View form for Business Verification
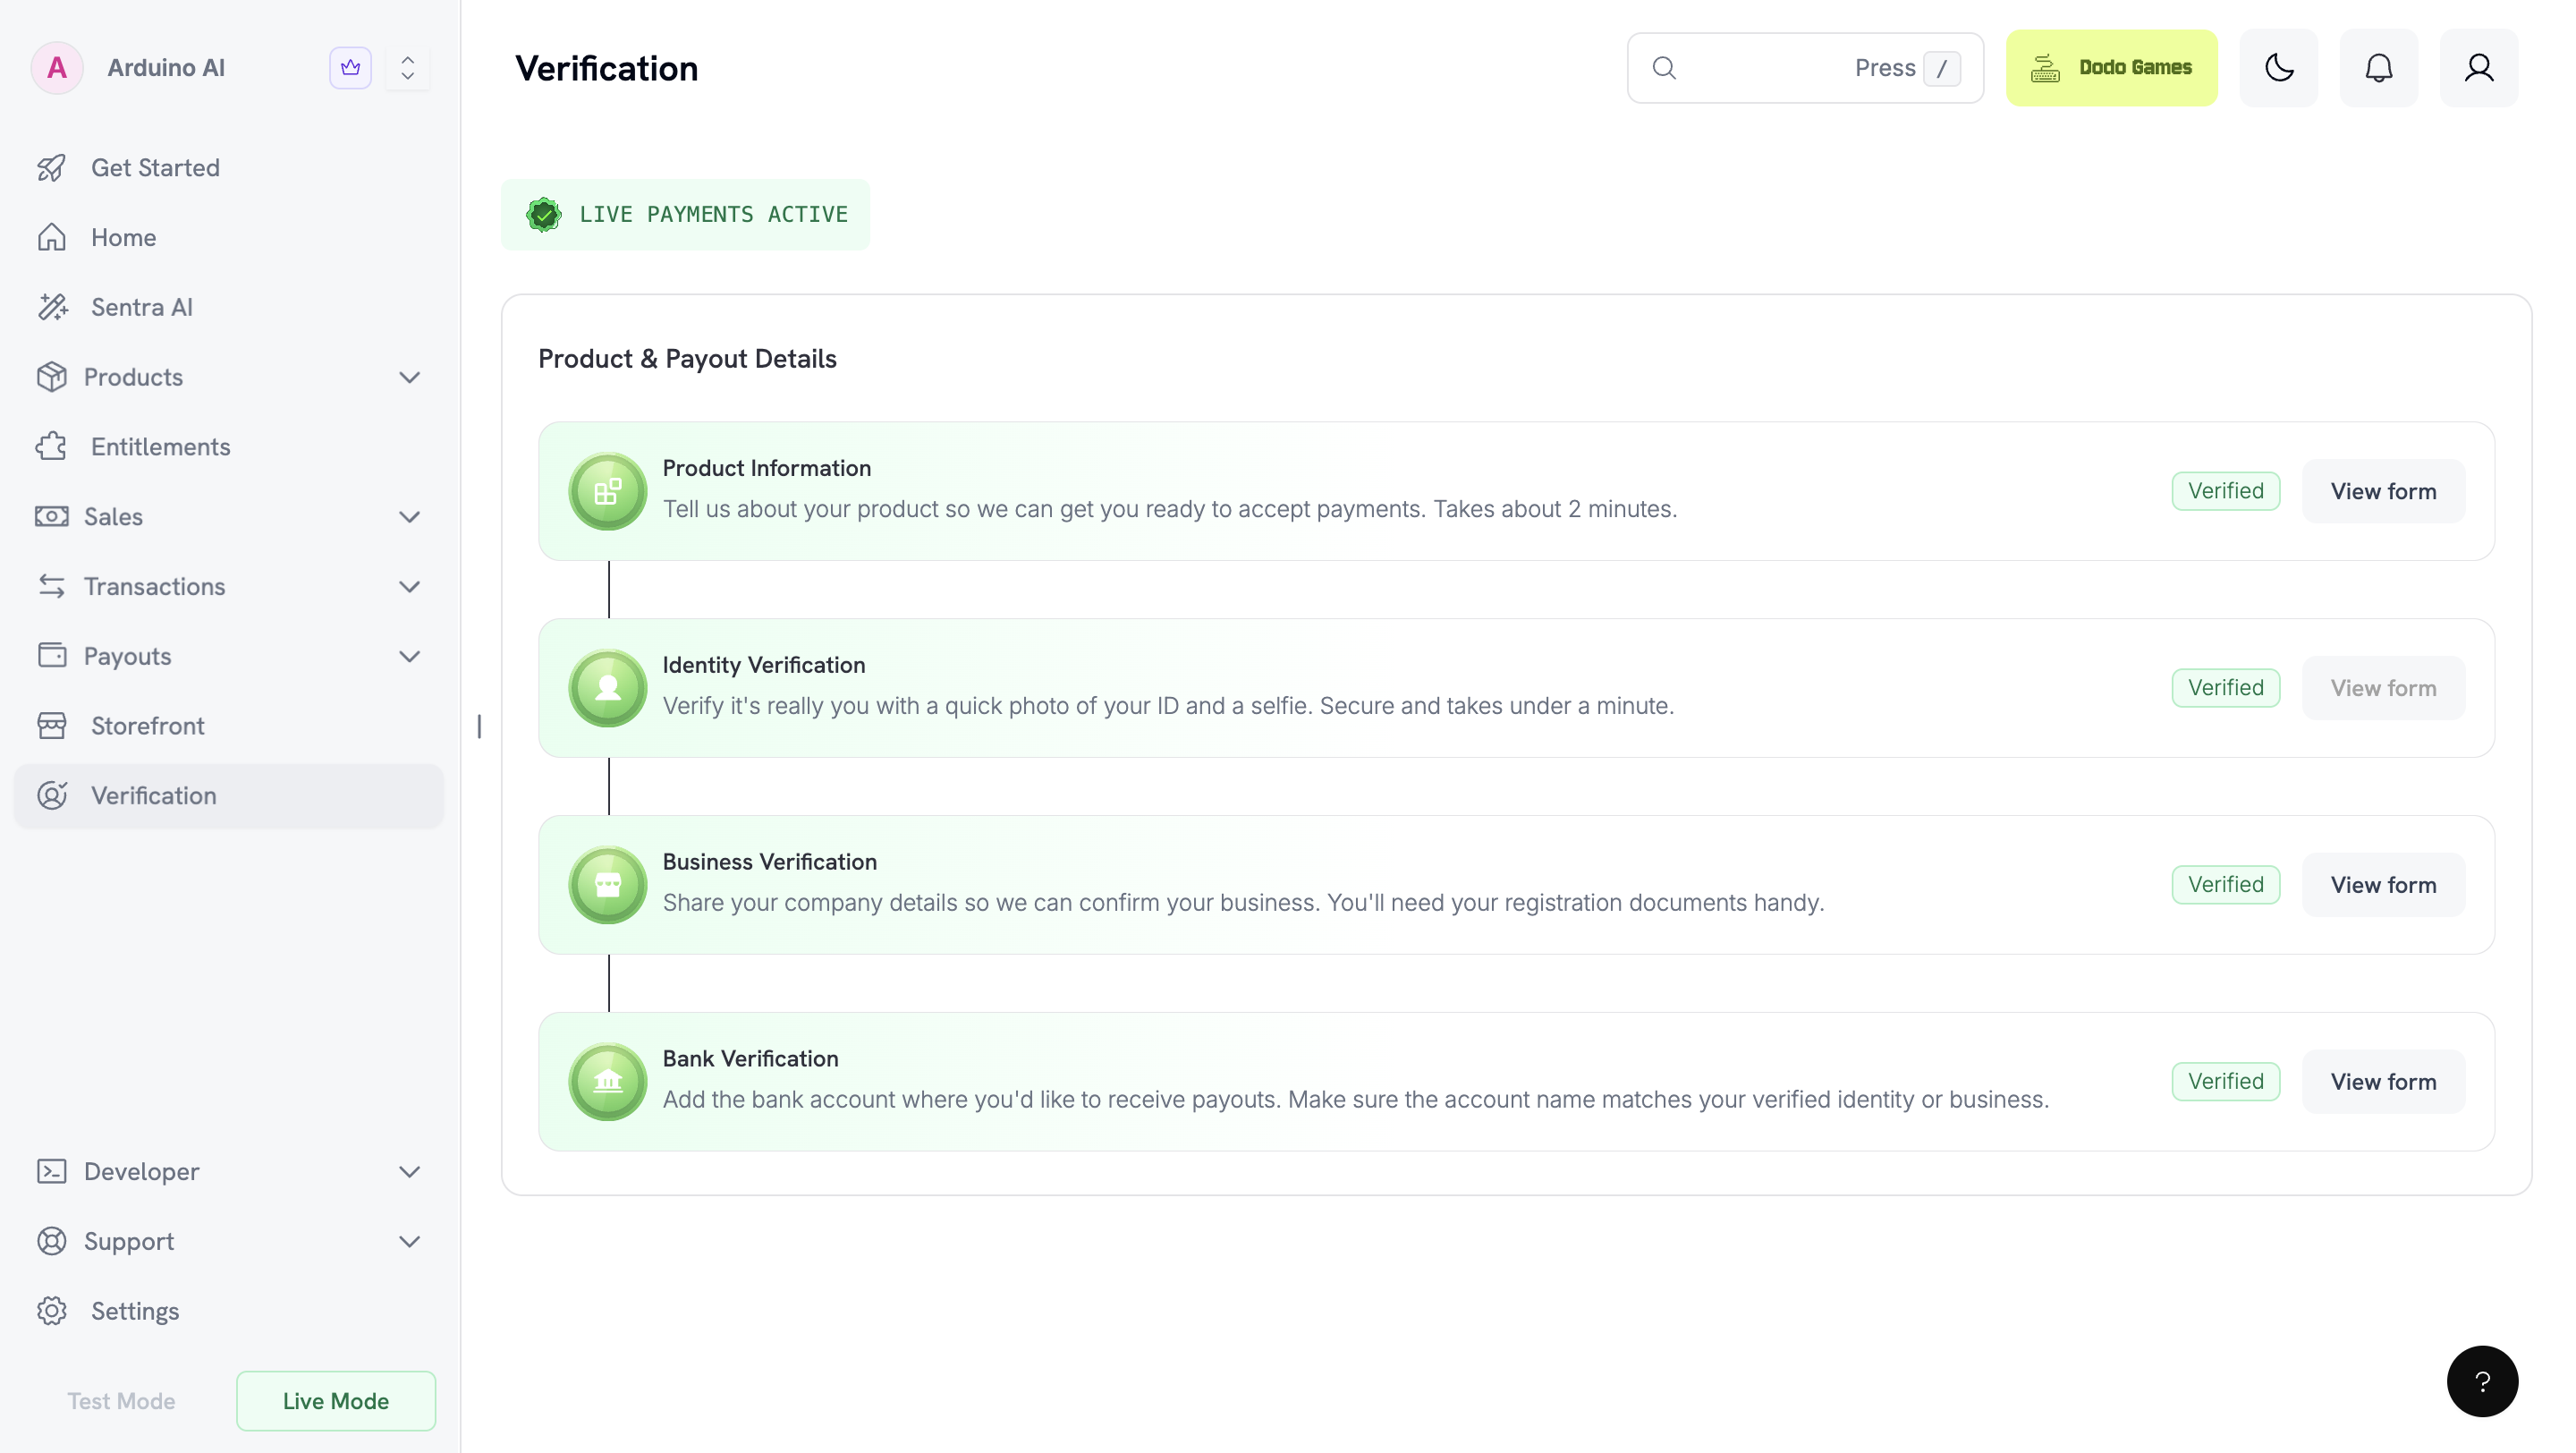The width and height of the screenshot is (2576, 1453). point(2383,885)
